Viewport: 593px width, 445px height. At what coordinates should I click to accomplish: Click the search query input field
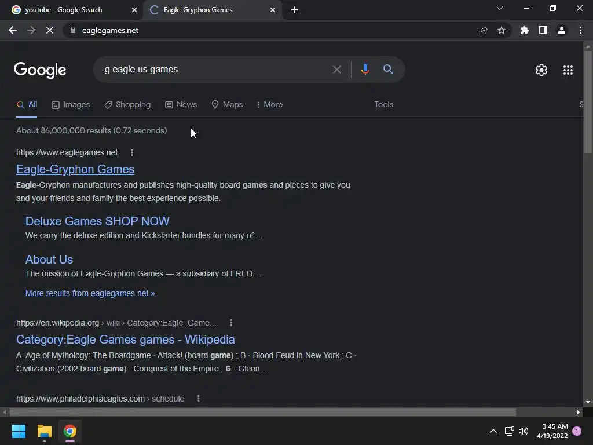pos(215,70)
